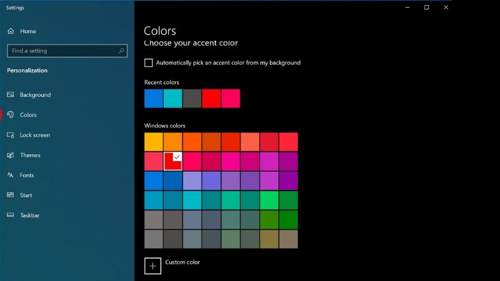Click the search magnifier icon

coord(121,51)
